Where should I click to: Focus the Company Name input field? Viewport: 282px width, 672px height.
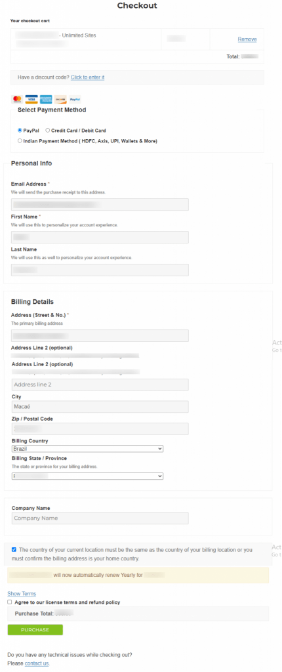[x=100, y=518]
